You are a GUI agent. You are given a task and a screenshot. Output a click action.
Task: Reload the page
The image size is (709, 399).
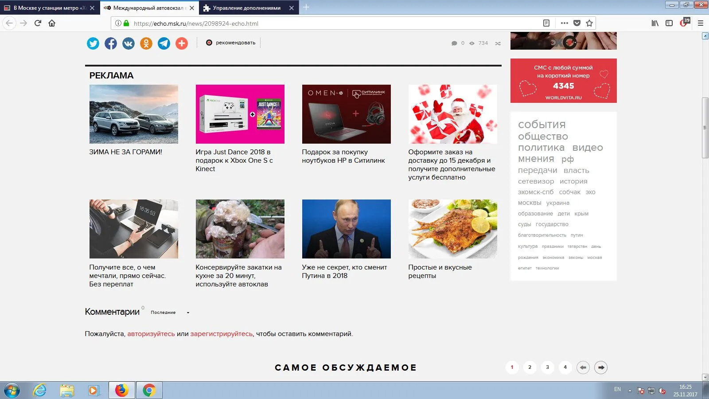[x=38, y=23]
